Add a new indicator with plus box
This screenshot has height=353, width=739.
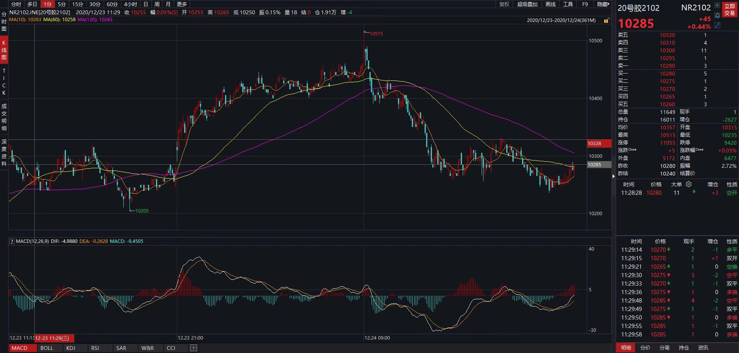[193, 348]
